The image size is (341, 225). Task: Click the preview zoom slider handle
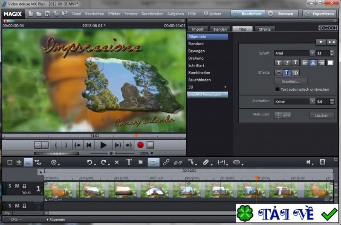[111, 153]
